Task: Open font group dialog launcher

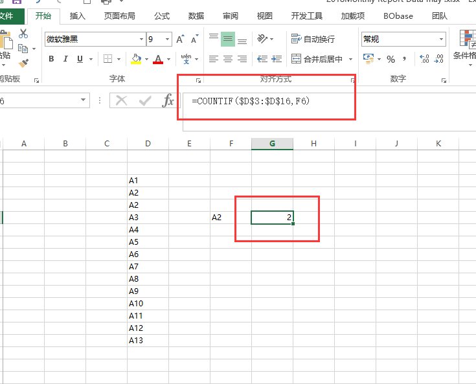Action: click(x=198, y=80)
